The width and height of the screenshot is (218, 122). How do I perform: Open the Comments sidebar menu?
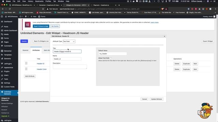coord(8,46)
